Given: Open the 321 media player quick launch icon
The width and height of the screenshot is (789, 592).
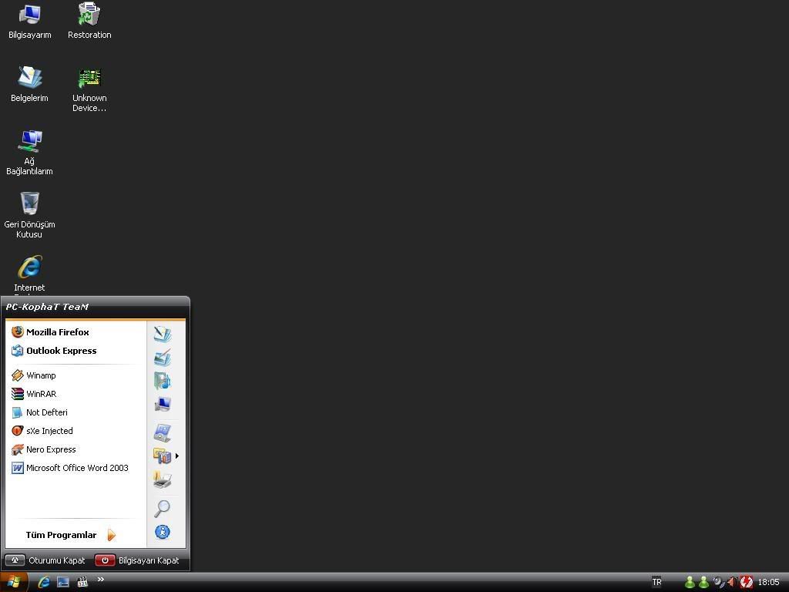Looking at the screenshot, I should point(82,582).
